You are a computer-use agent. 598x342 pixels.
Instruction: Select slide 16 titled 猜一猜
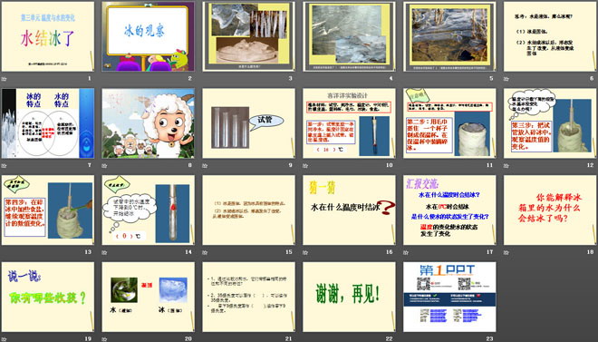click(x=349, y=210)
